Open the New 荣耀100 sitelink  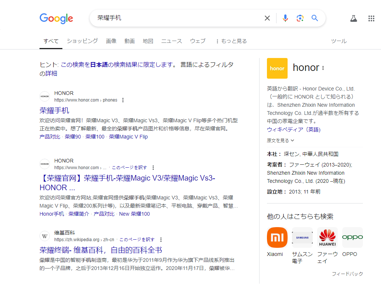click(134, 214)
